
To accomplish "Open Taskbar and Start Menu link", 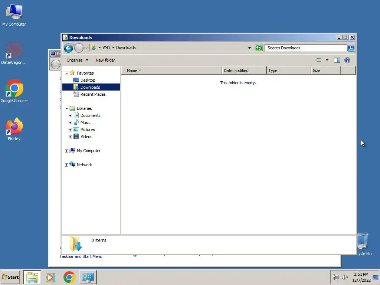I will 81,257.
